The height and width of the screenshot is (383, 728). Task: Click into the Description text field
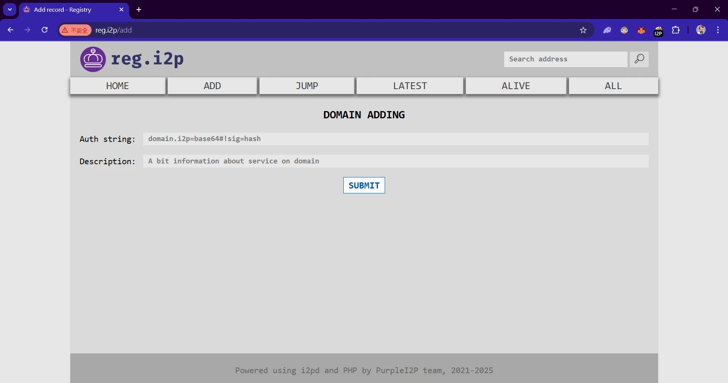(x=395, y=161)
